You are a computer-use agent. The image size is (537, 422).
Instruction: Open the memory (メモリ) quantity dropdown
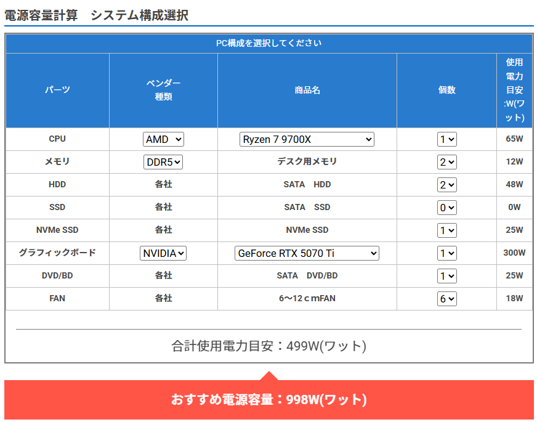[446, 162]
